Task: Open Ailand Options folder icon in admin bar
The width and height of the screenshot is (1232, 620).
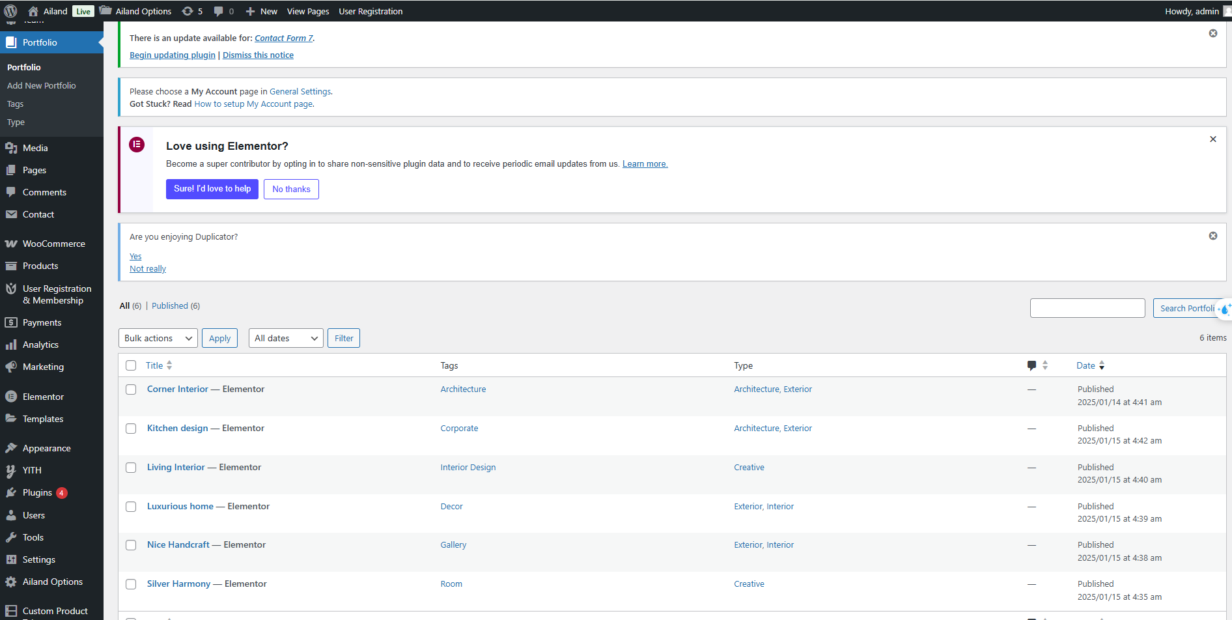Action: (x=105, y=11)
